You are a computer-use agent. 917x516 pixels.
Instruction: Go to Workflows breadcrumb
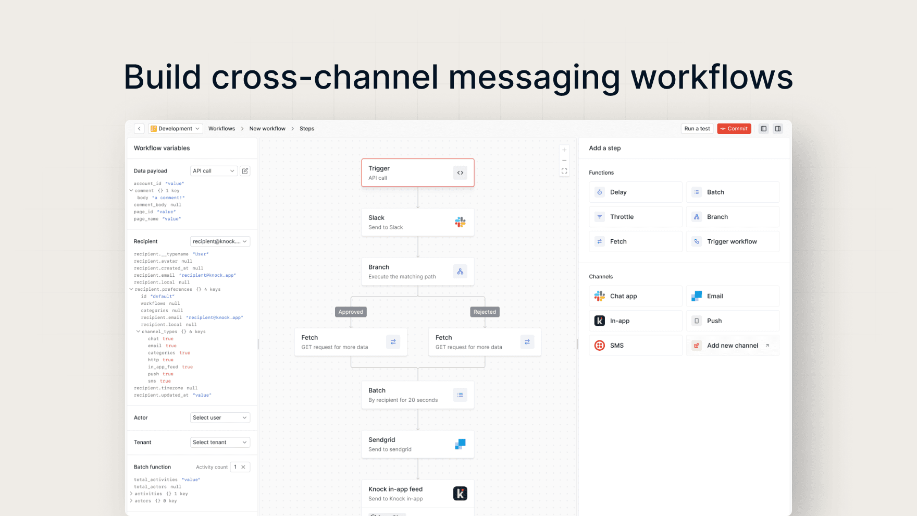click(221, 129)
